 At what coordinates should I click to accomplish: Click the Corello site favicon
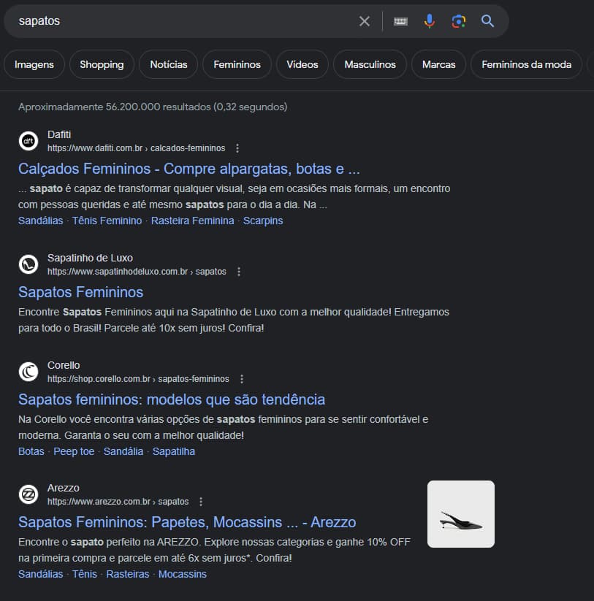pyautogui.click(x=28, y=372)
